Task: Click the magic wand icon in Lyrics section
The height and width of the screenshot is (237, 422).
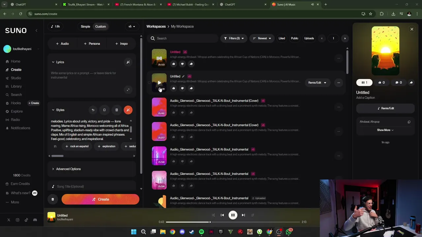Action: tap(128, 62)
